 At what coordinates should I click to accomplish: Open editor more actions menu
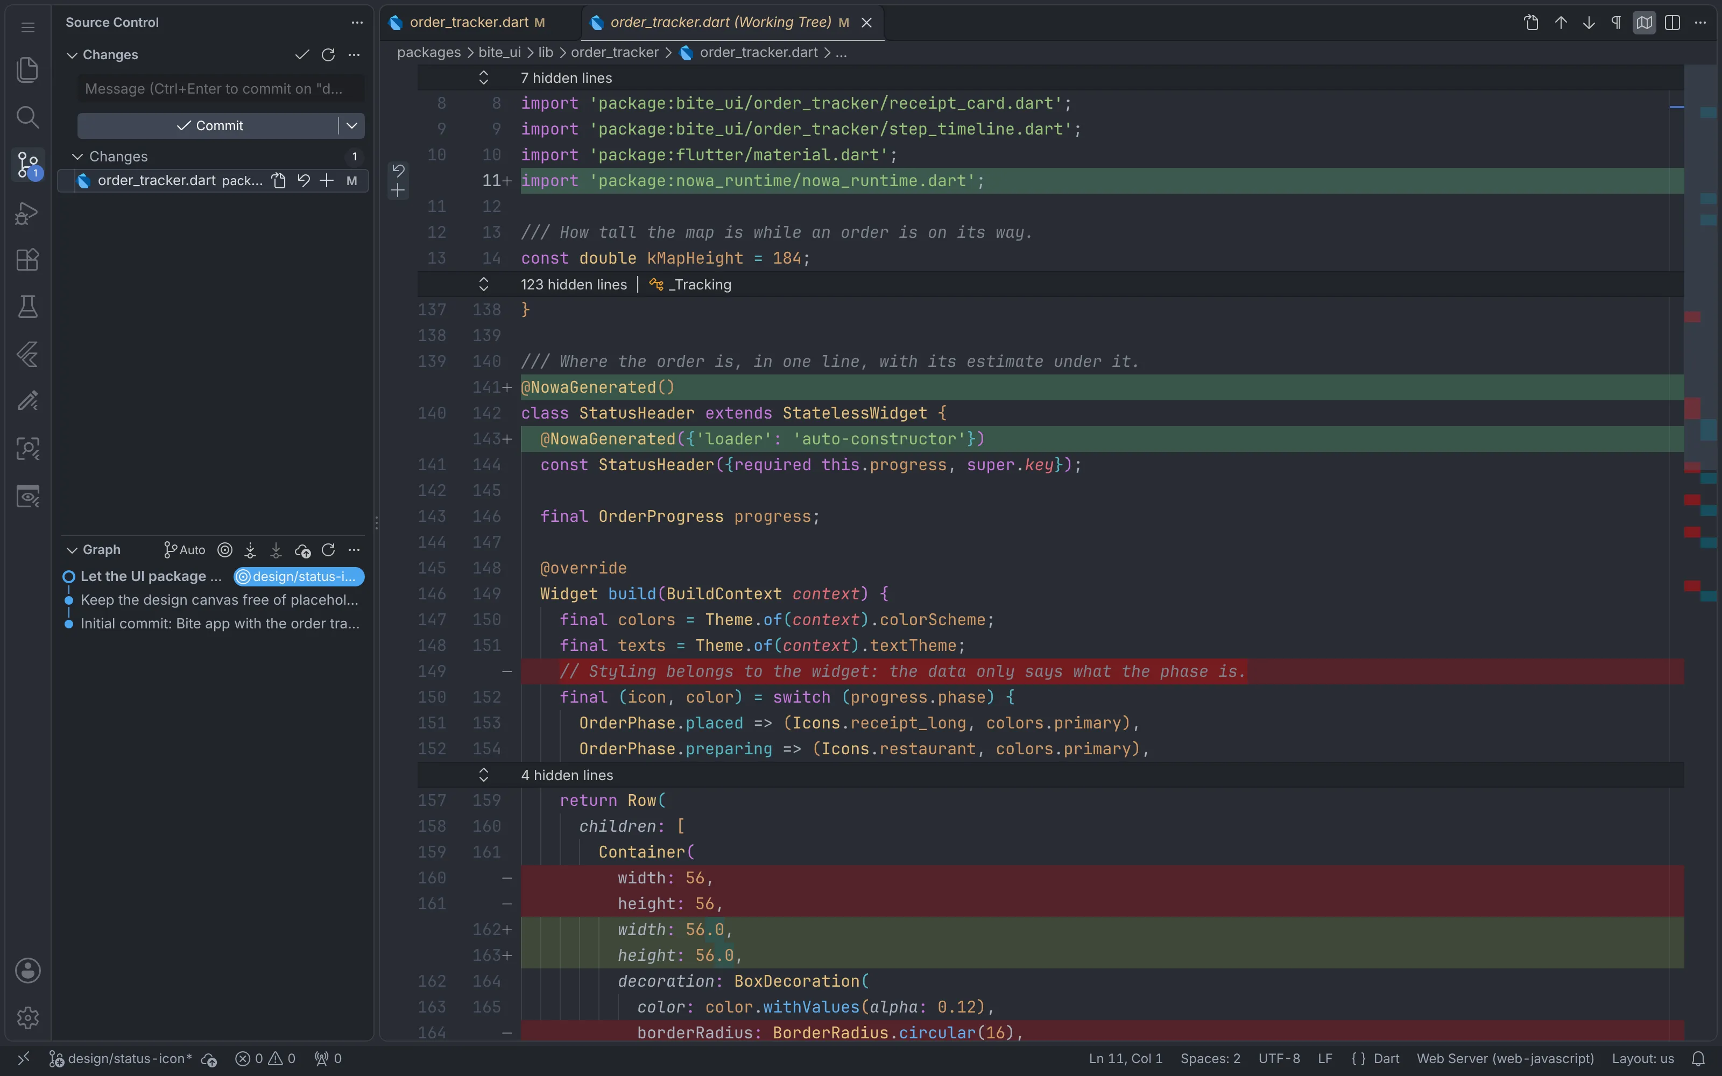coord(1700,23)
